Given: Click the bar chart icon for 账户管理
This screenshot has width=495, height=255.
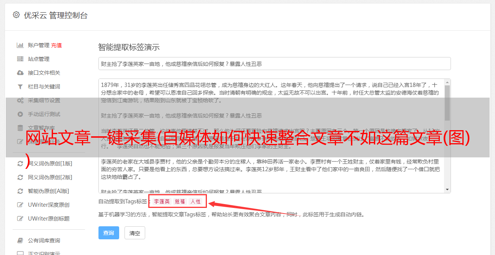Looking at the screenshot, I should 20,45.
